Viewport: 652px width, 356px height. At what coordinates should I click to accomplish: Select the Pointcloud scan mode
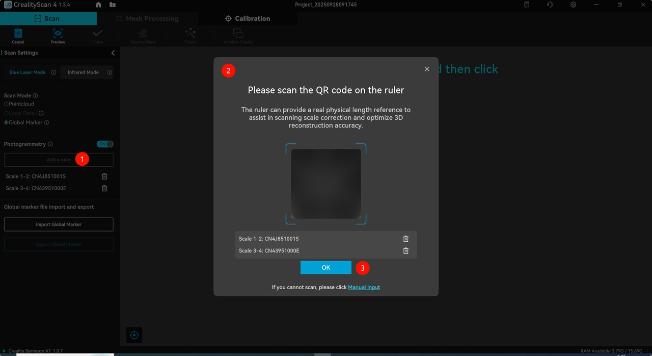click(7, 104)
